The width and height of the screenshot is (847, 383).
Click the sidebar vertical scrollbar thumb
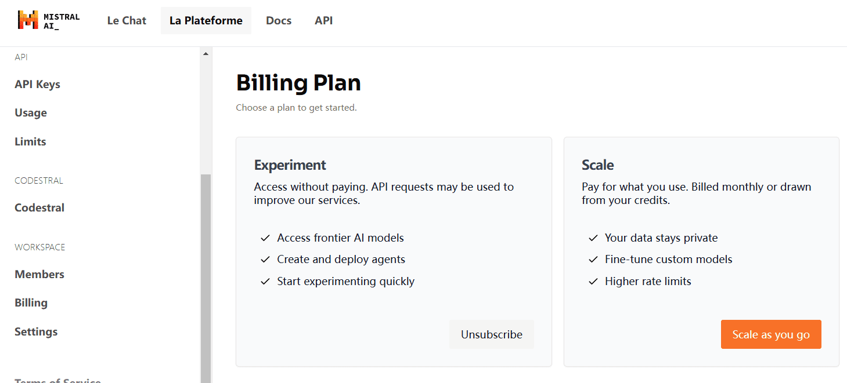point(206,278)
